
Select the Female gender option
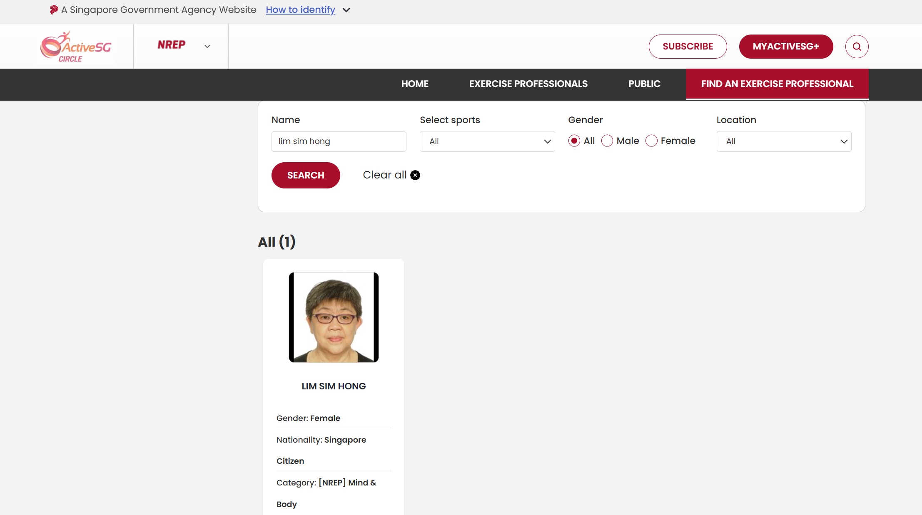(651, 141)
